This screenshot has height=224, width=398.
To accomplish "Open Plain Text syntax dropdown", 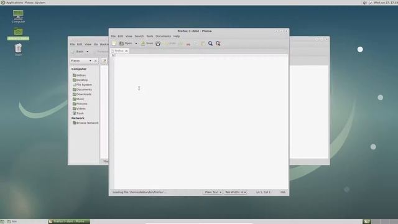I will 213,192.
